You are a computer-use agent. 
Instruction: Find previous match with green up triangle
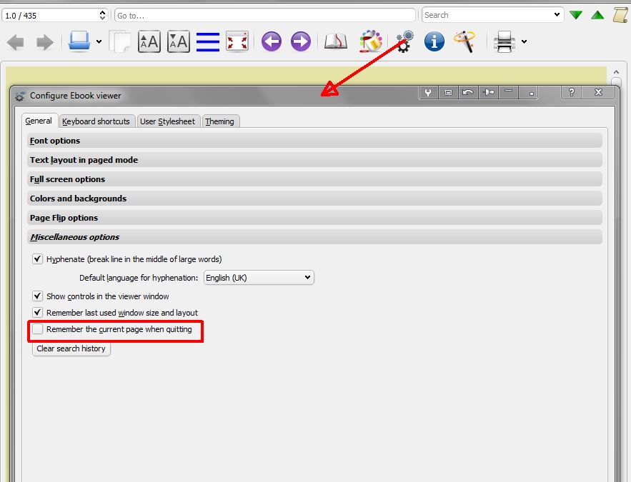597,15
